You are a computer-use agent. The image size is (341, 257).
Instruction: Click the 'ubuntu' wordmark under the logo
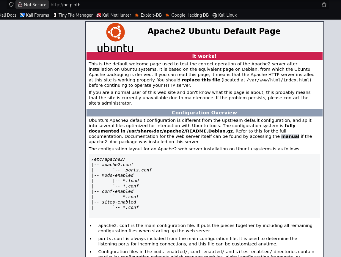coord(115,48)
